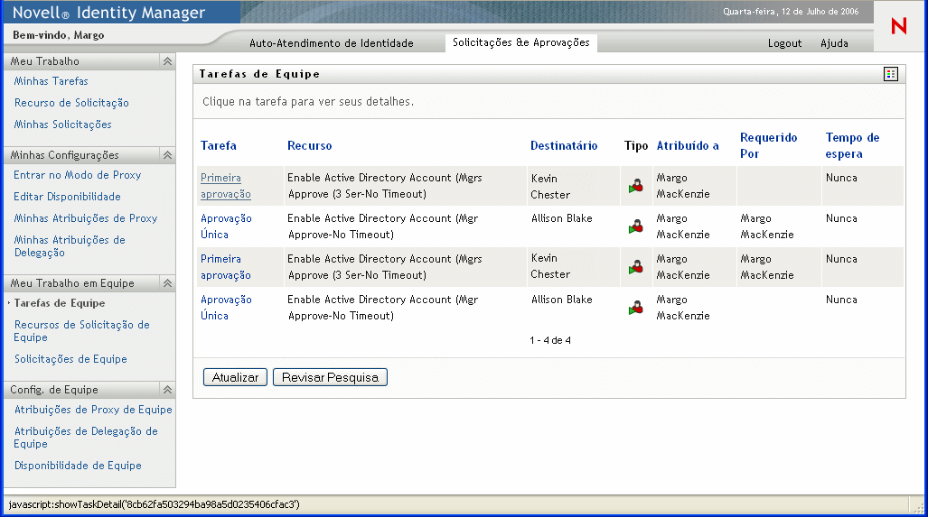Click type icon in first Allison Blake row
The image size is (928, 517).
tap(636, 226)
